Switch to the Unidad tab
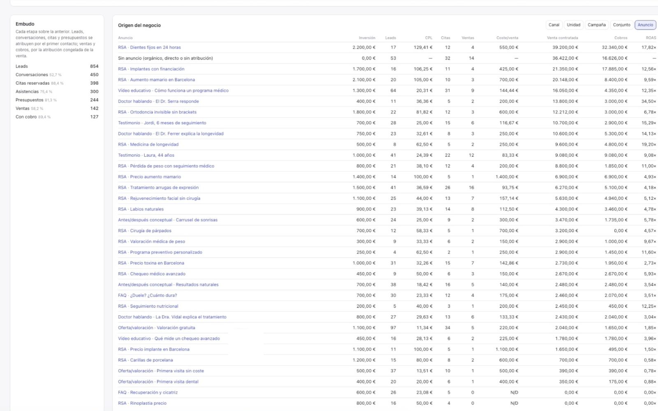 573,25
